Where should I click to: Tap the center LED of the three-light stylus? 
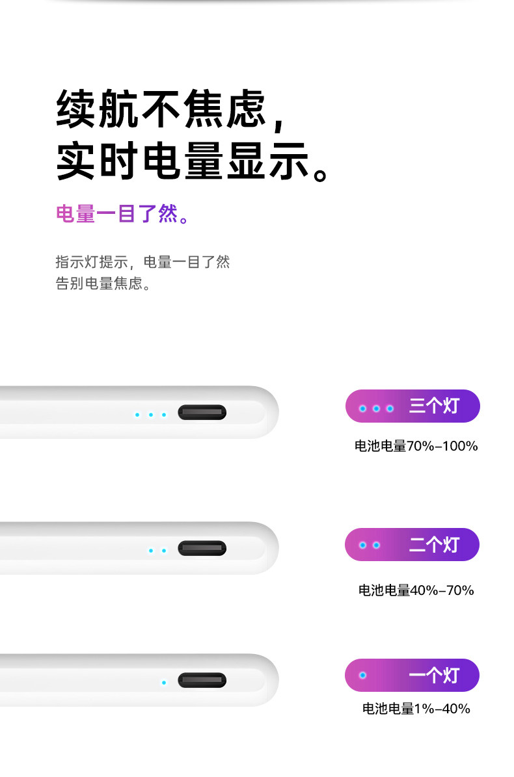point(150,415)
